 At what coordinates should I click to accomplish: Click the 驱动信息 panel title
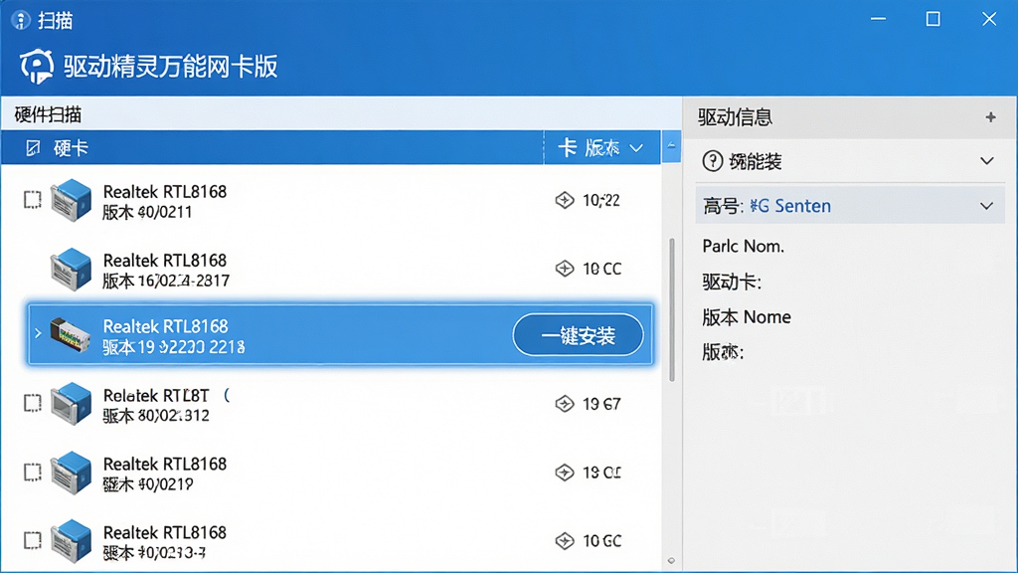pyautogui.click(x=735, y=117)
